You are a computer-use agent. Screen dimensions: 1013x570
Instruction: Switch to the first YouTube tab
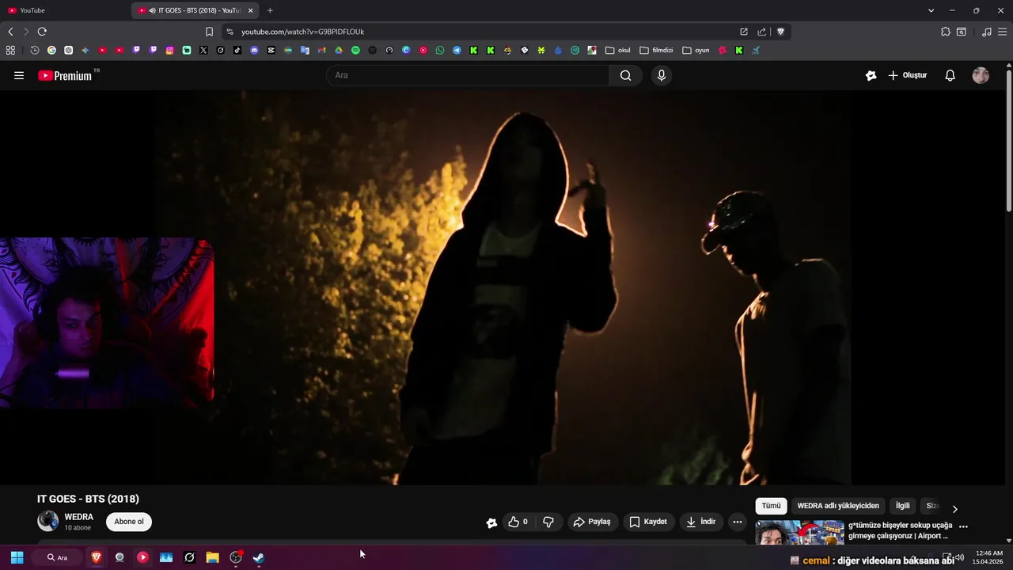pyautogui.click(x=63, y=10)
